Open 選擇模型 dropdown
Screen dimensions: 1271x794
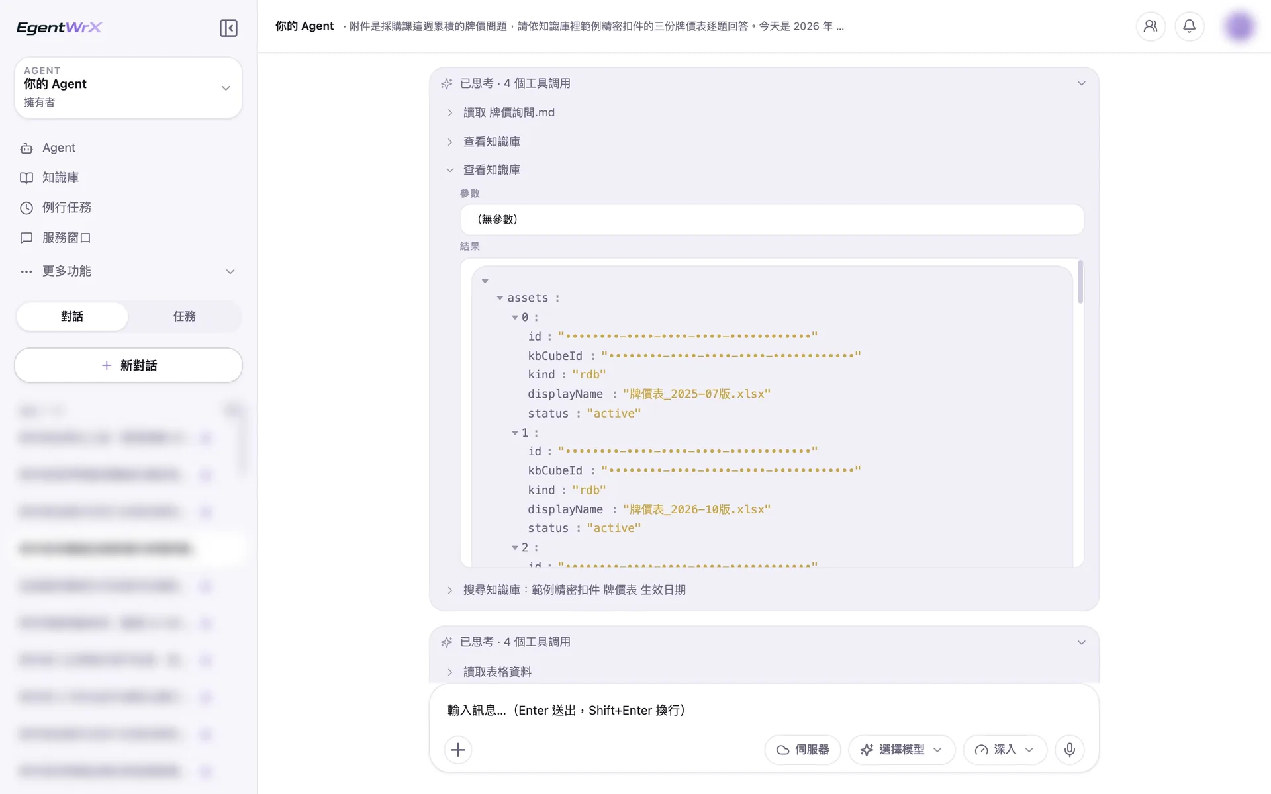coord(902,750)
